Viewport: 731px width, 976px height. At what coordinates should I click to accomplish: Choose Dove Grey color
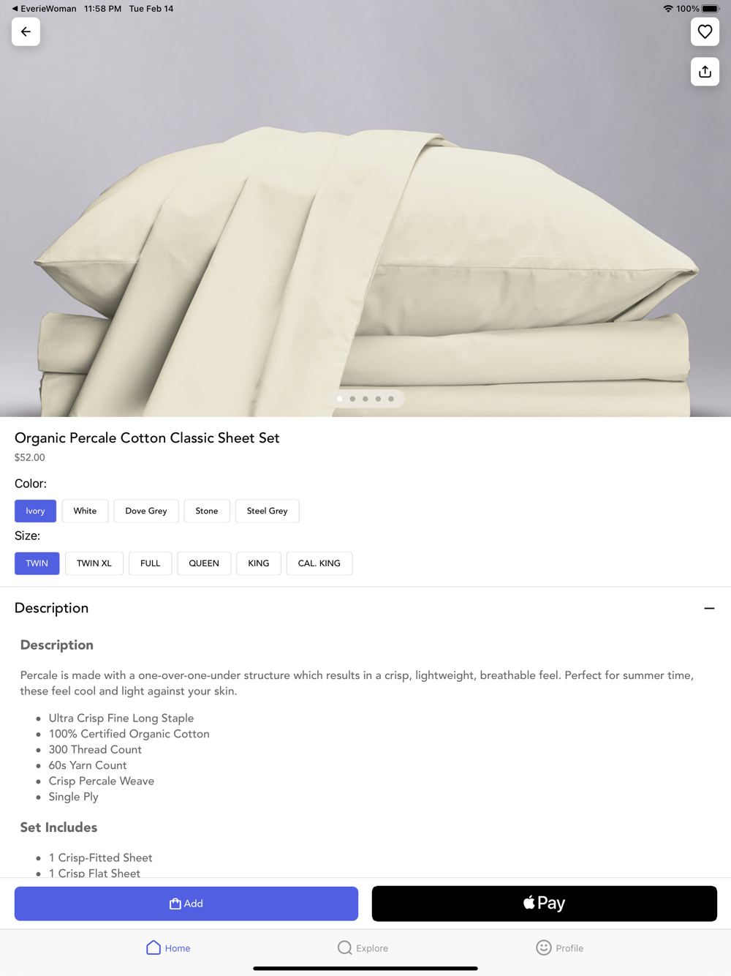click(146, 511)
